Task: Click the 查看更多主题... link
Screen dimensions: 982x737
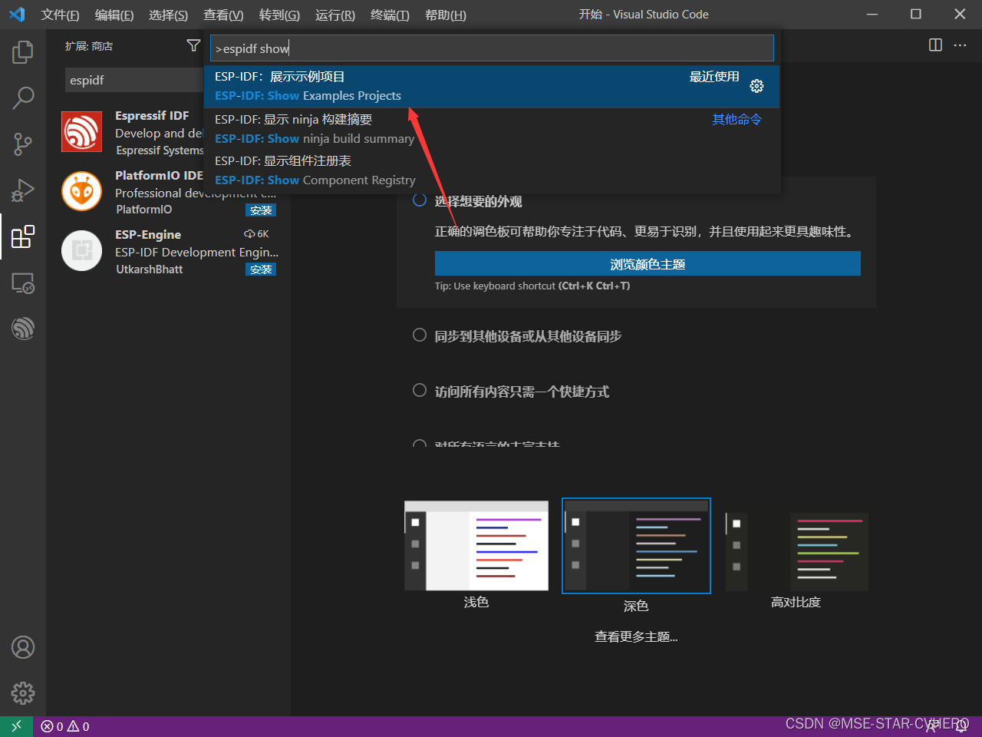Action: point(636,636)
